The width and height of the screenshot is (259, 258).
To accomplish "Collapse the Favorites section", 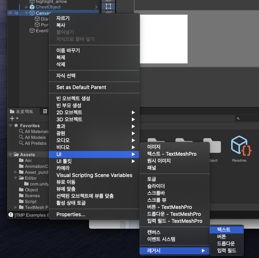I will 11,126.
